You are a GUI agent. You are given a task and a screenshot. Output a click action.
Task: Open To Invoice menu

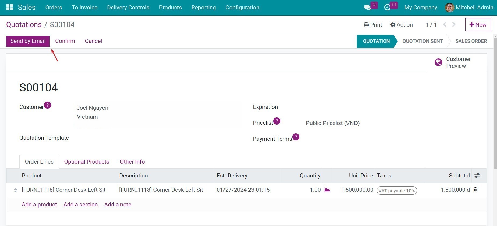tap(84, 8)
